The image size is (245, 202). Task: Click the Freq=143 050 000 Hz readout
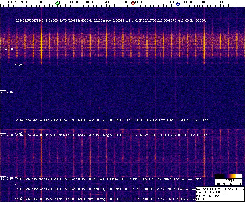[x=211, y=192]
